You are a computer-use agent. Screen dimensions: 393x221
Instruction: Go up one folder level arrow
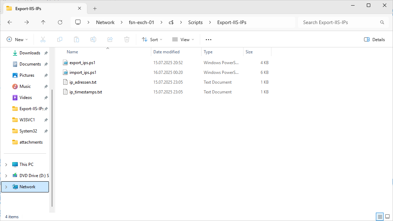pyautogui.click(x=43, y=22)
